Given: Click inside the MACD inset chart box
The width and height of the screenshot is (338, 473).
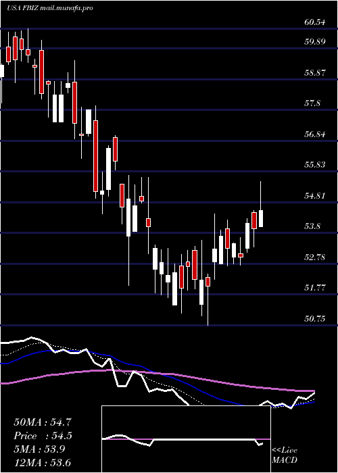Looking at the screenshot, I should [x=186, y=439].
